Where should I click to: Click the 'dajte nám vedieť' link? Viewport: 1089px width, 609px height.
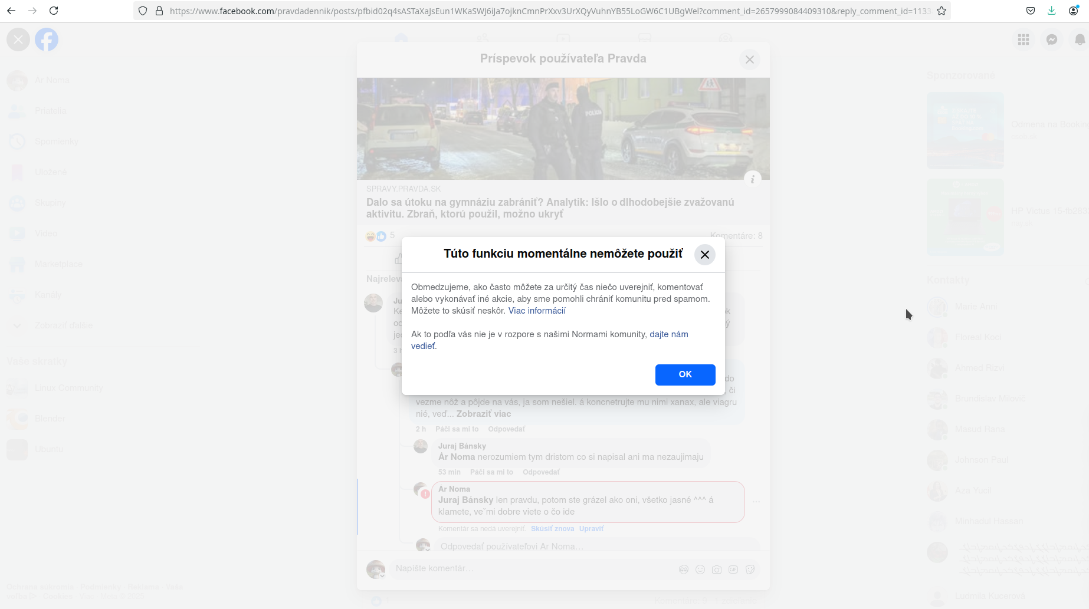point(668,334)
